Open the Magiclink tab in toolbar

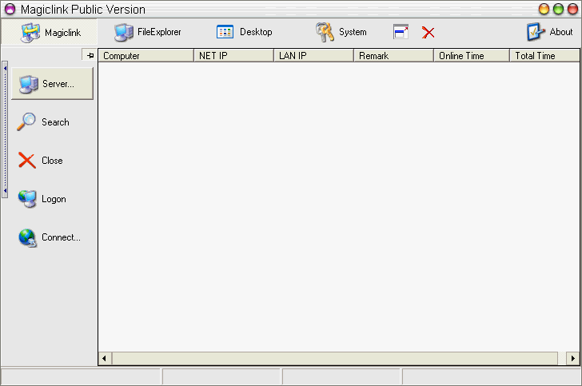(x=50, y=32)
